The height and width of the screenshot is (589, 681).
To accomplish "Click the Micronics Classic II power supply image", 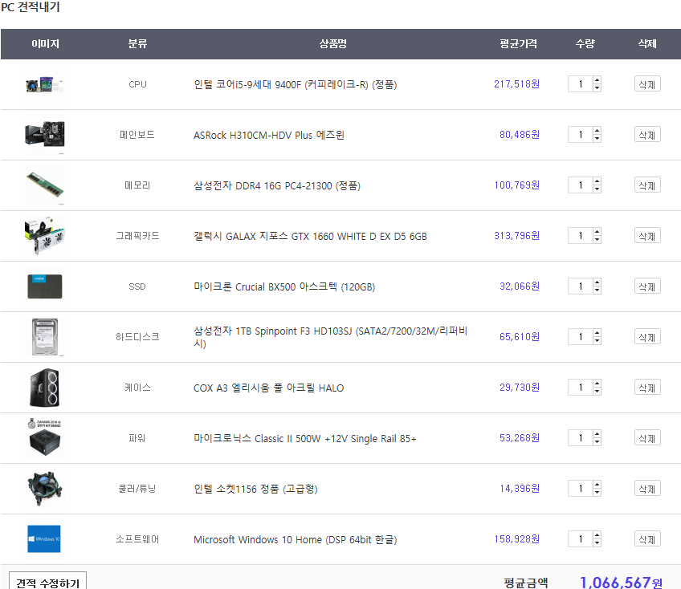I will 45,438.
